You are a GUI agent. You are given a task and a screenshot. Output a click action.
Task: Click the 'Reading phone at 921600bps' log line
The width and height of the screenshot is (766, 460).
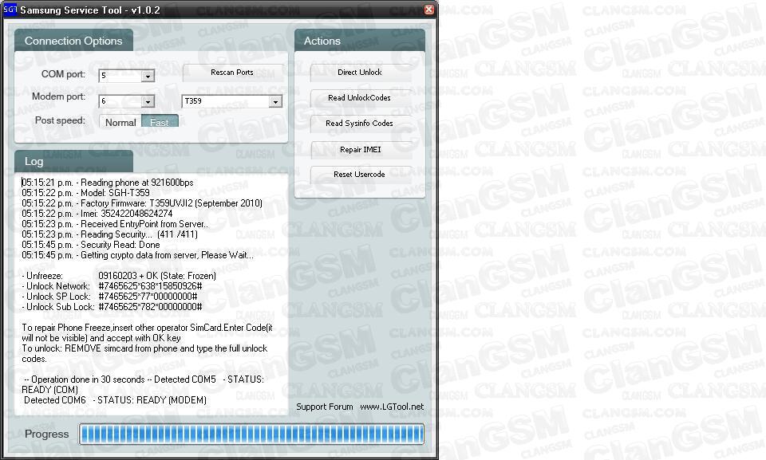coord(108,183)
